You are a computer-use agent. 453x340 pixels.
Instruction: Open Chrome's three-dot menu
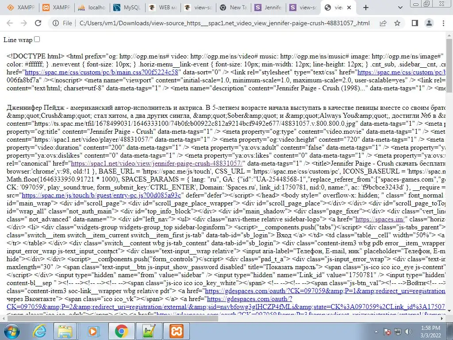coord(443,23)
